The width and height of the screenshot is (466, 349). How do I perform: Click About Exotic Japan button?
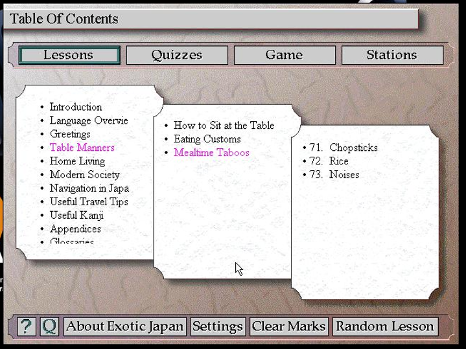coord(125,326)
